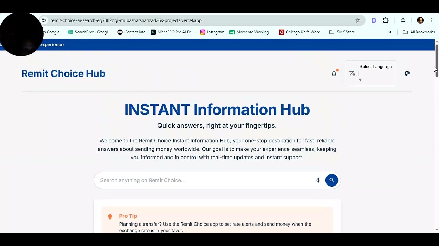Click 'Quick answers, right at your fingertips.' text

pos(217,126)
